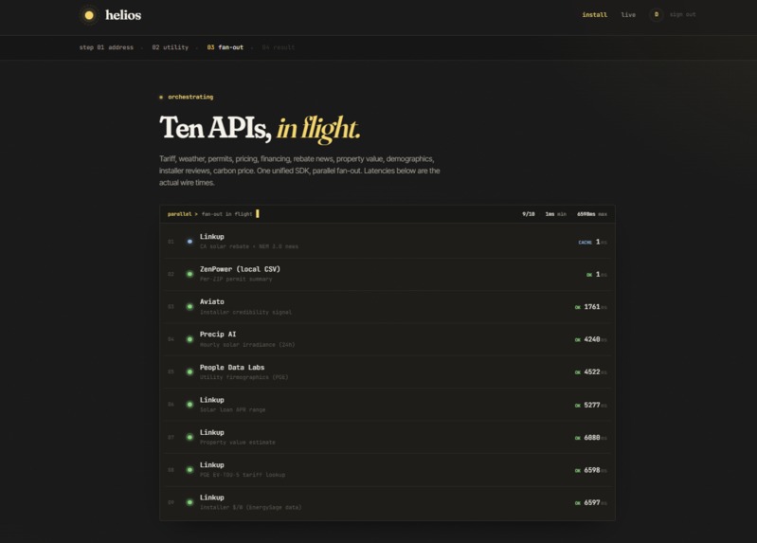Screen dimensions: 757x543
Task: Click the status dot on the tariff lookup row
Action: point(189,470)
